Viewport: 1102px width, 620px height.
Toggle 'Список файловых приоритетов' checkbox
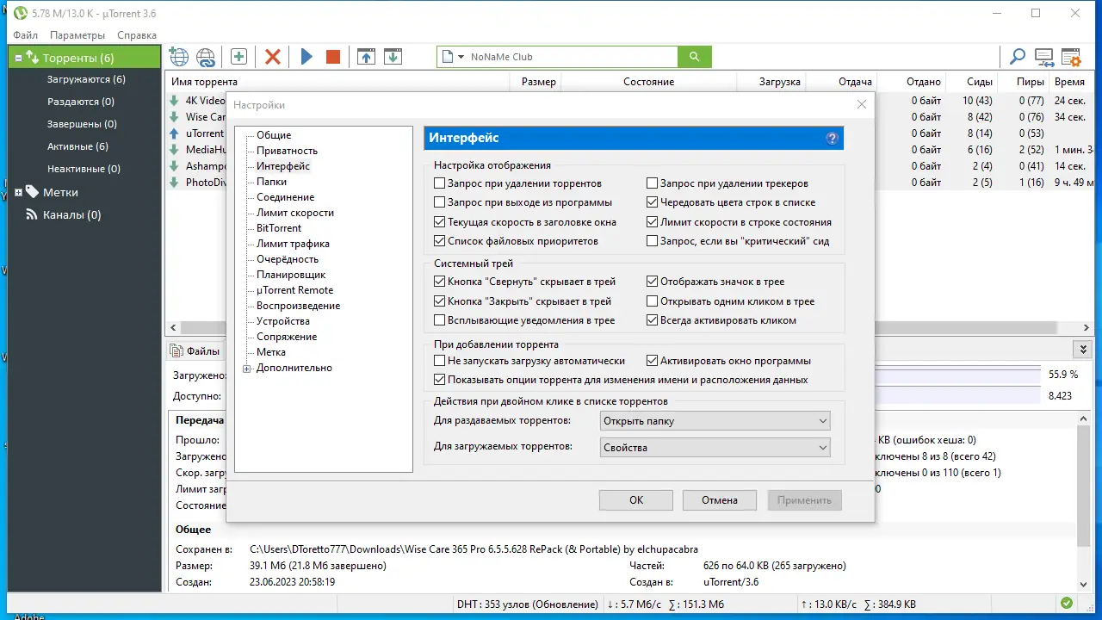[440, 241]
